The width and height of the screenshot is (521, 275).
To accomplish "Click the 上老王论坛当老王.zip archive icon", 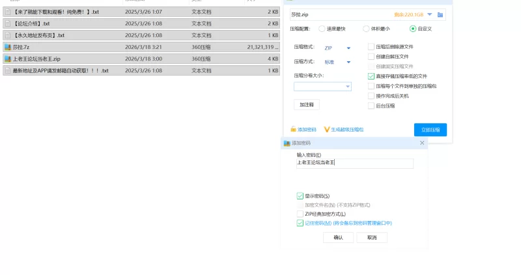I will point(8,59).
